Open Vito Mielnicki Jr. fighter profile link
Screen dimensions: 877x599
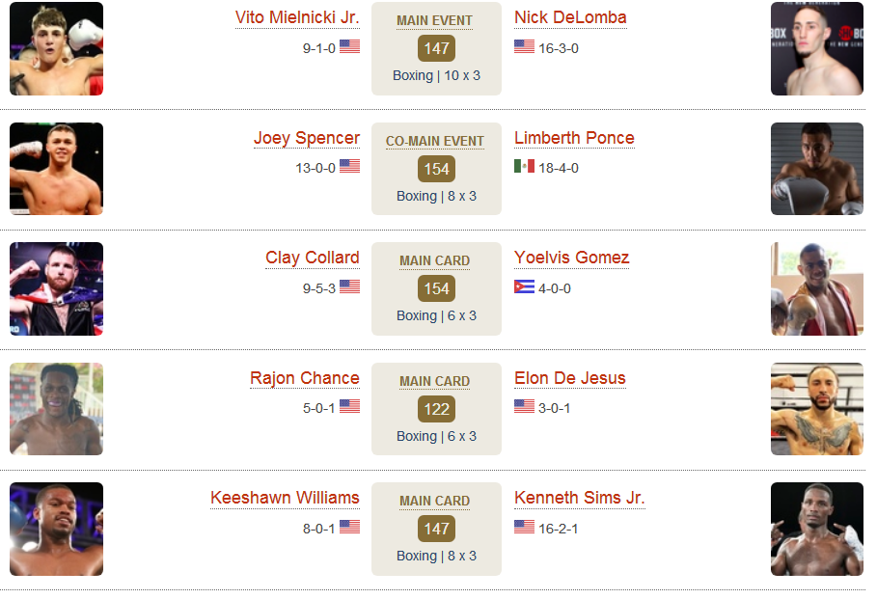(297, 18)
